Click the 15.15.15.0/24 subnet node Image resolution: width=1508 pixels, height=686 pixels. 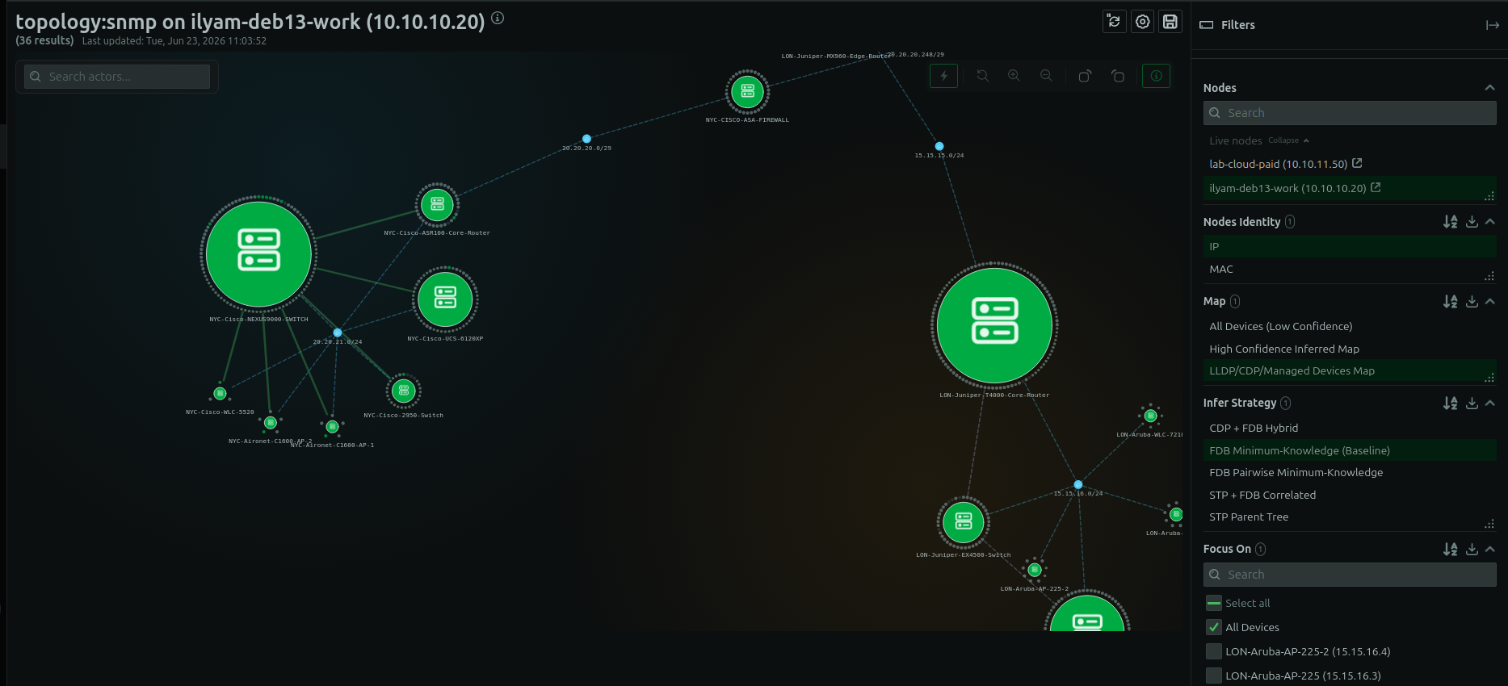tap(939, 146)
